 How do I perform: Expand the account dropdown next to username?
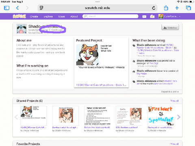coord(180,17)
